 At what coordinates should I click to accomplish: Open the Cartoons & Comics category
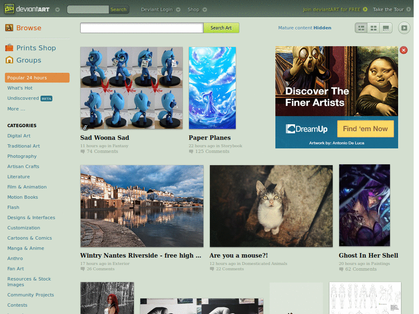click(29, 238)
